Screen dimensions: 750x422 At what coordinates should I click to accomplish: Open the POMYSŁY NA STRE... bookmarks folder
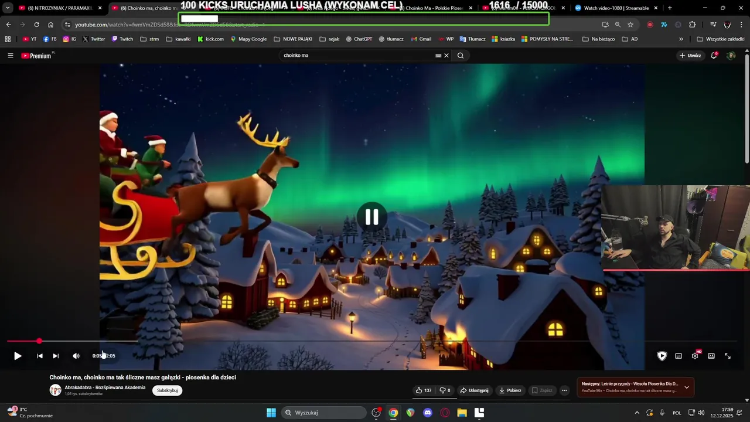click(x=546, y=39)
